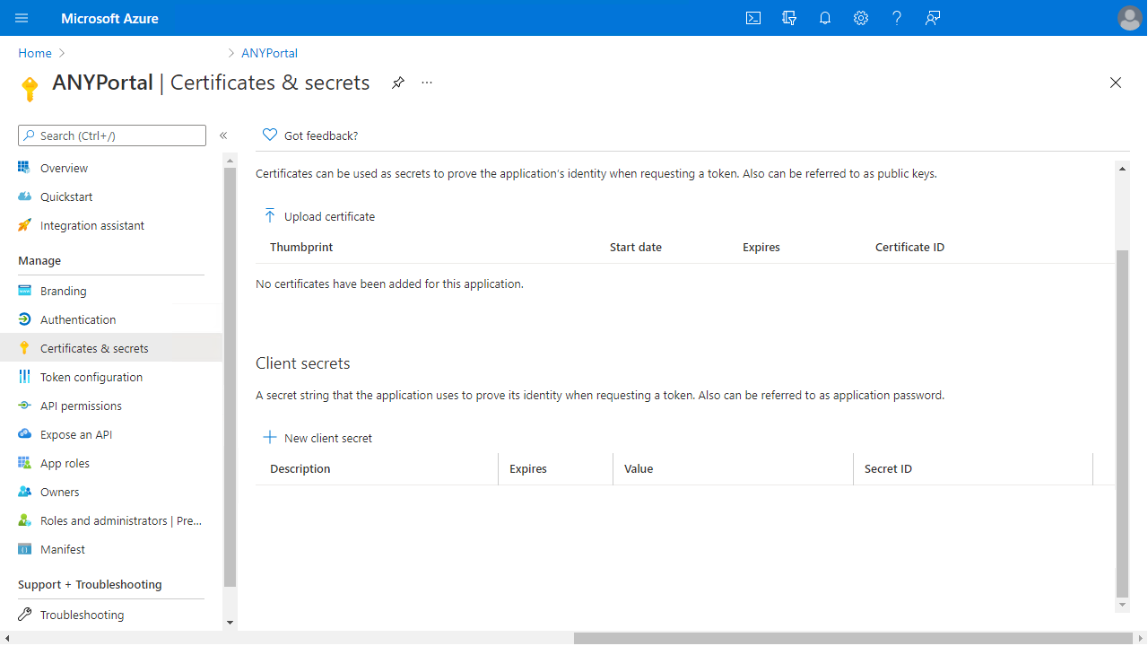Close the ANYPortal blade
The image size is (1148, 646).
(1116, 83)
